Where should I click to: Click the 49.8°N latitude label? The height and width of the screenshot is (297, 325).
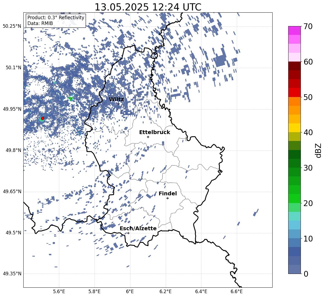[13, 150]
